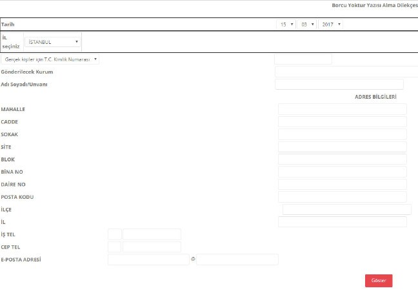Click the DAİRE NO input box

pos(342,184)
